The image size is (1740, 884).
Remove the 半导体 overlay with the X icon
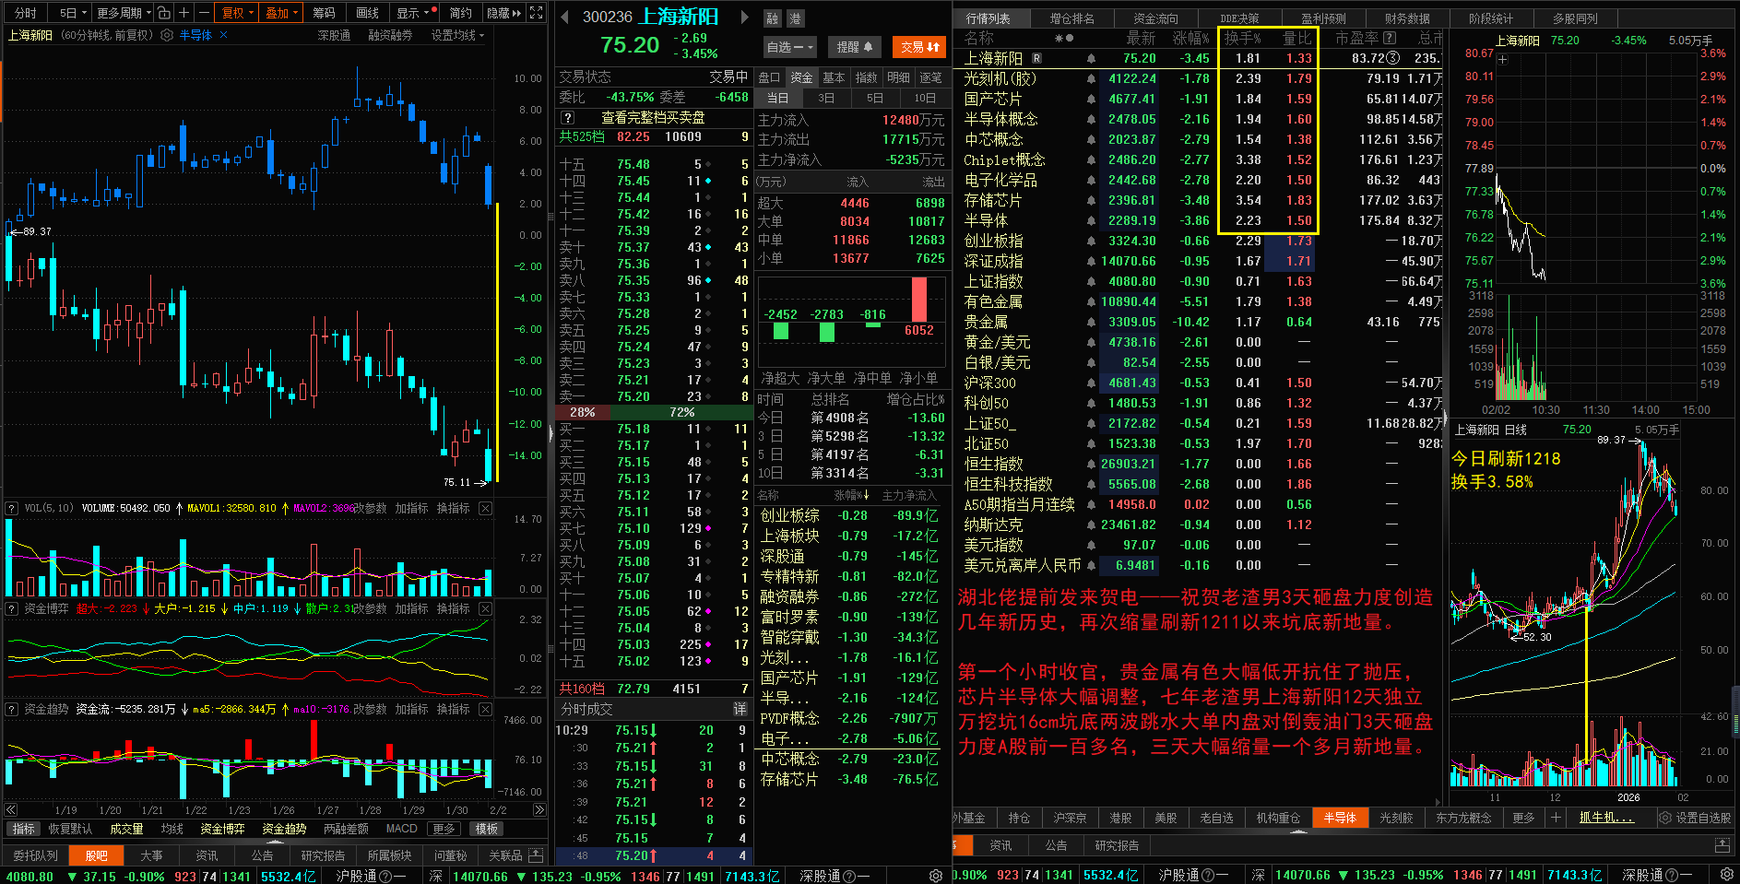tap(223, 35)
